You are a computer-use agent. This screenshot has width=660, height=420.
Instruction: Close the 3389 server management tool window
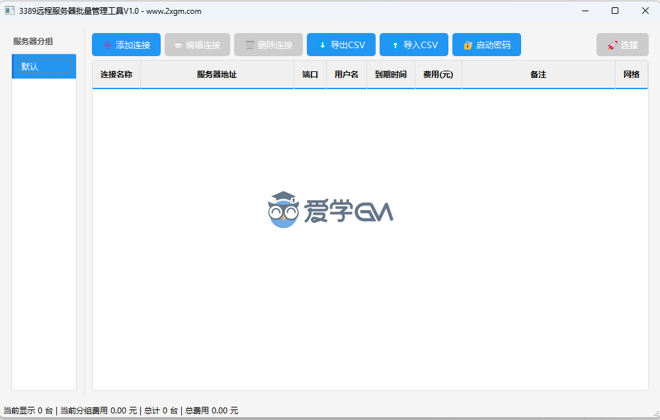(x=645, y=11)
